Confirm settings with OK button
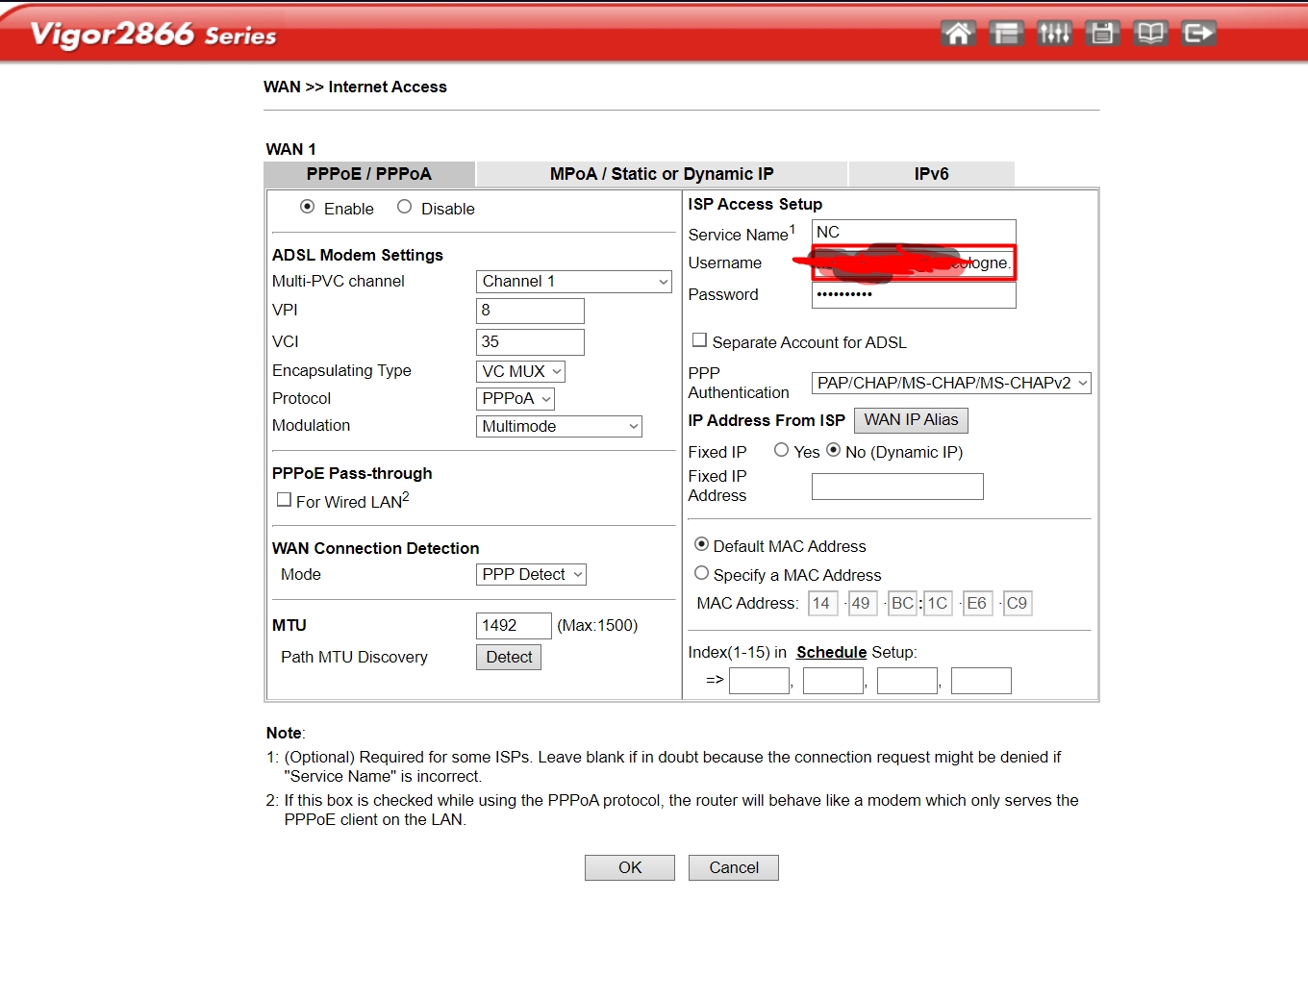 click(x=630, y=867)
